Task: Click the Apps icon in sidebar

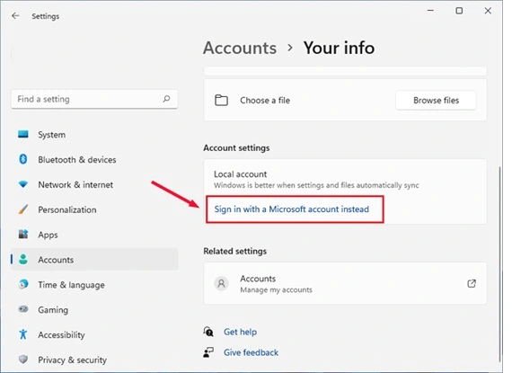Action: [x=23, y=235]
